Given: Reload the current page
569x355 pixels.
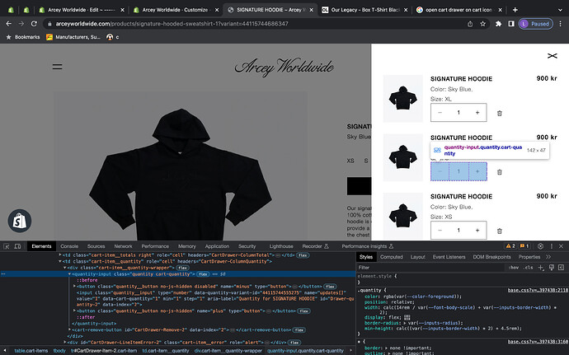Looking at the screenshot, I should [34, 24].
